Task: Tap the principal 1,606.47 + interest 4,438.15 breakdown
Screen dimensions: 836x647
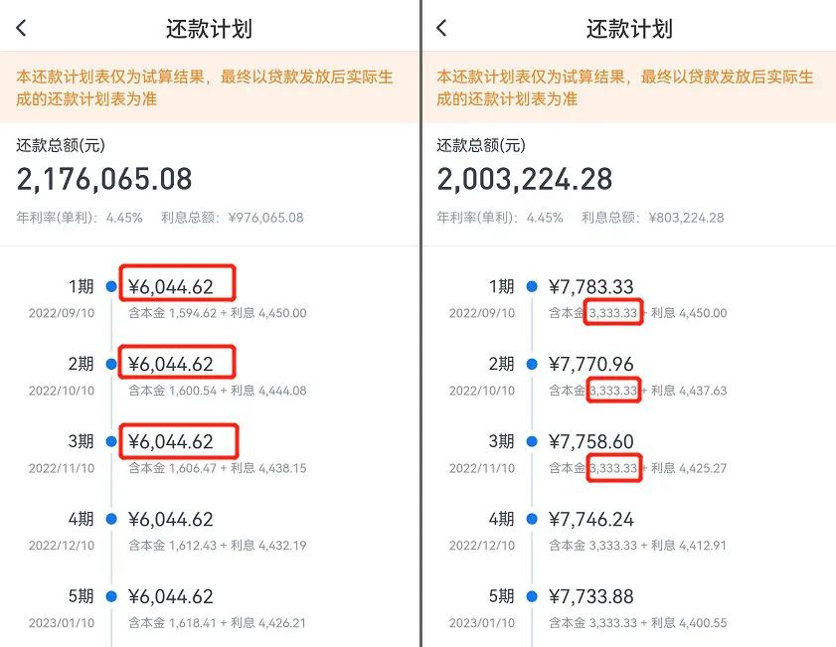Action: point(218,468)
